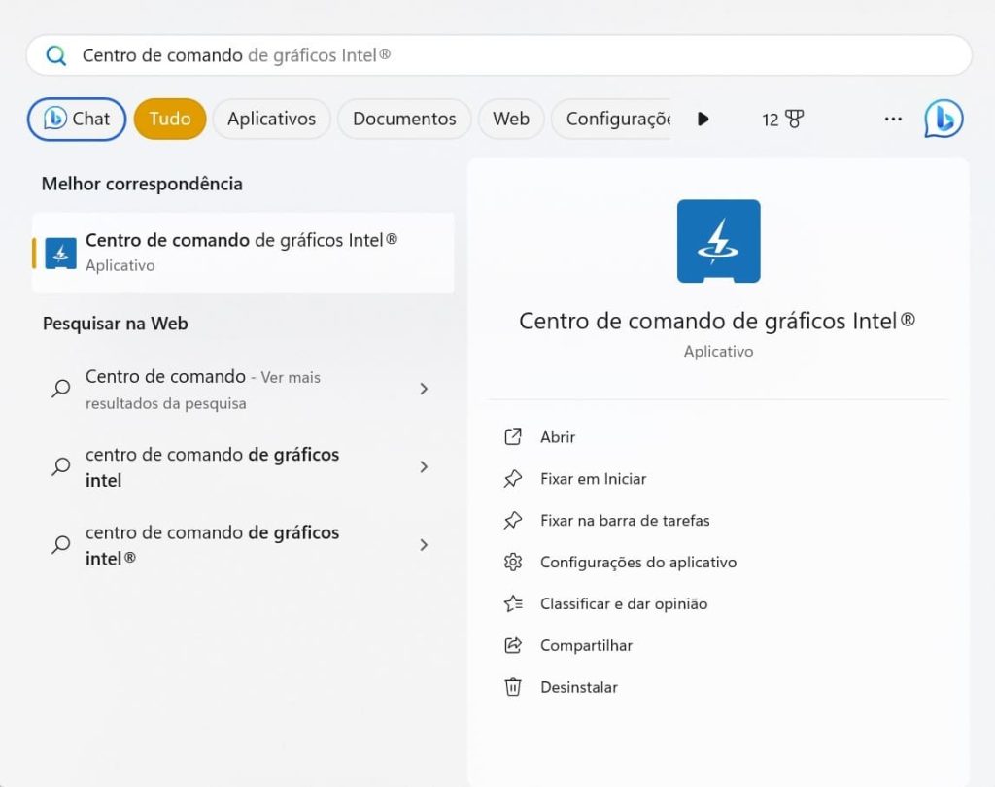This screenshot has width=995, height=787.
Task: Click the Pesquisar na Web heading
Action: (x=115, y=324)
